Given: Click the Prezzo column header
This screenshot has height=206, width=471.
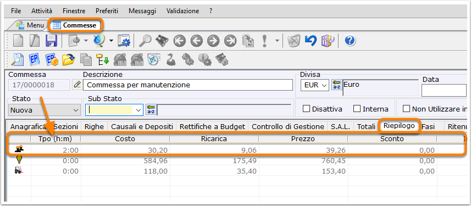Looking at the screenshot, I should tap(303, 139).
